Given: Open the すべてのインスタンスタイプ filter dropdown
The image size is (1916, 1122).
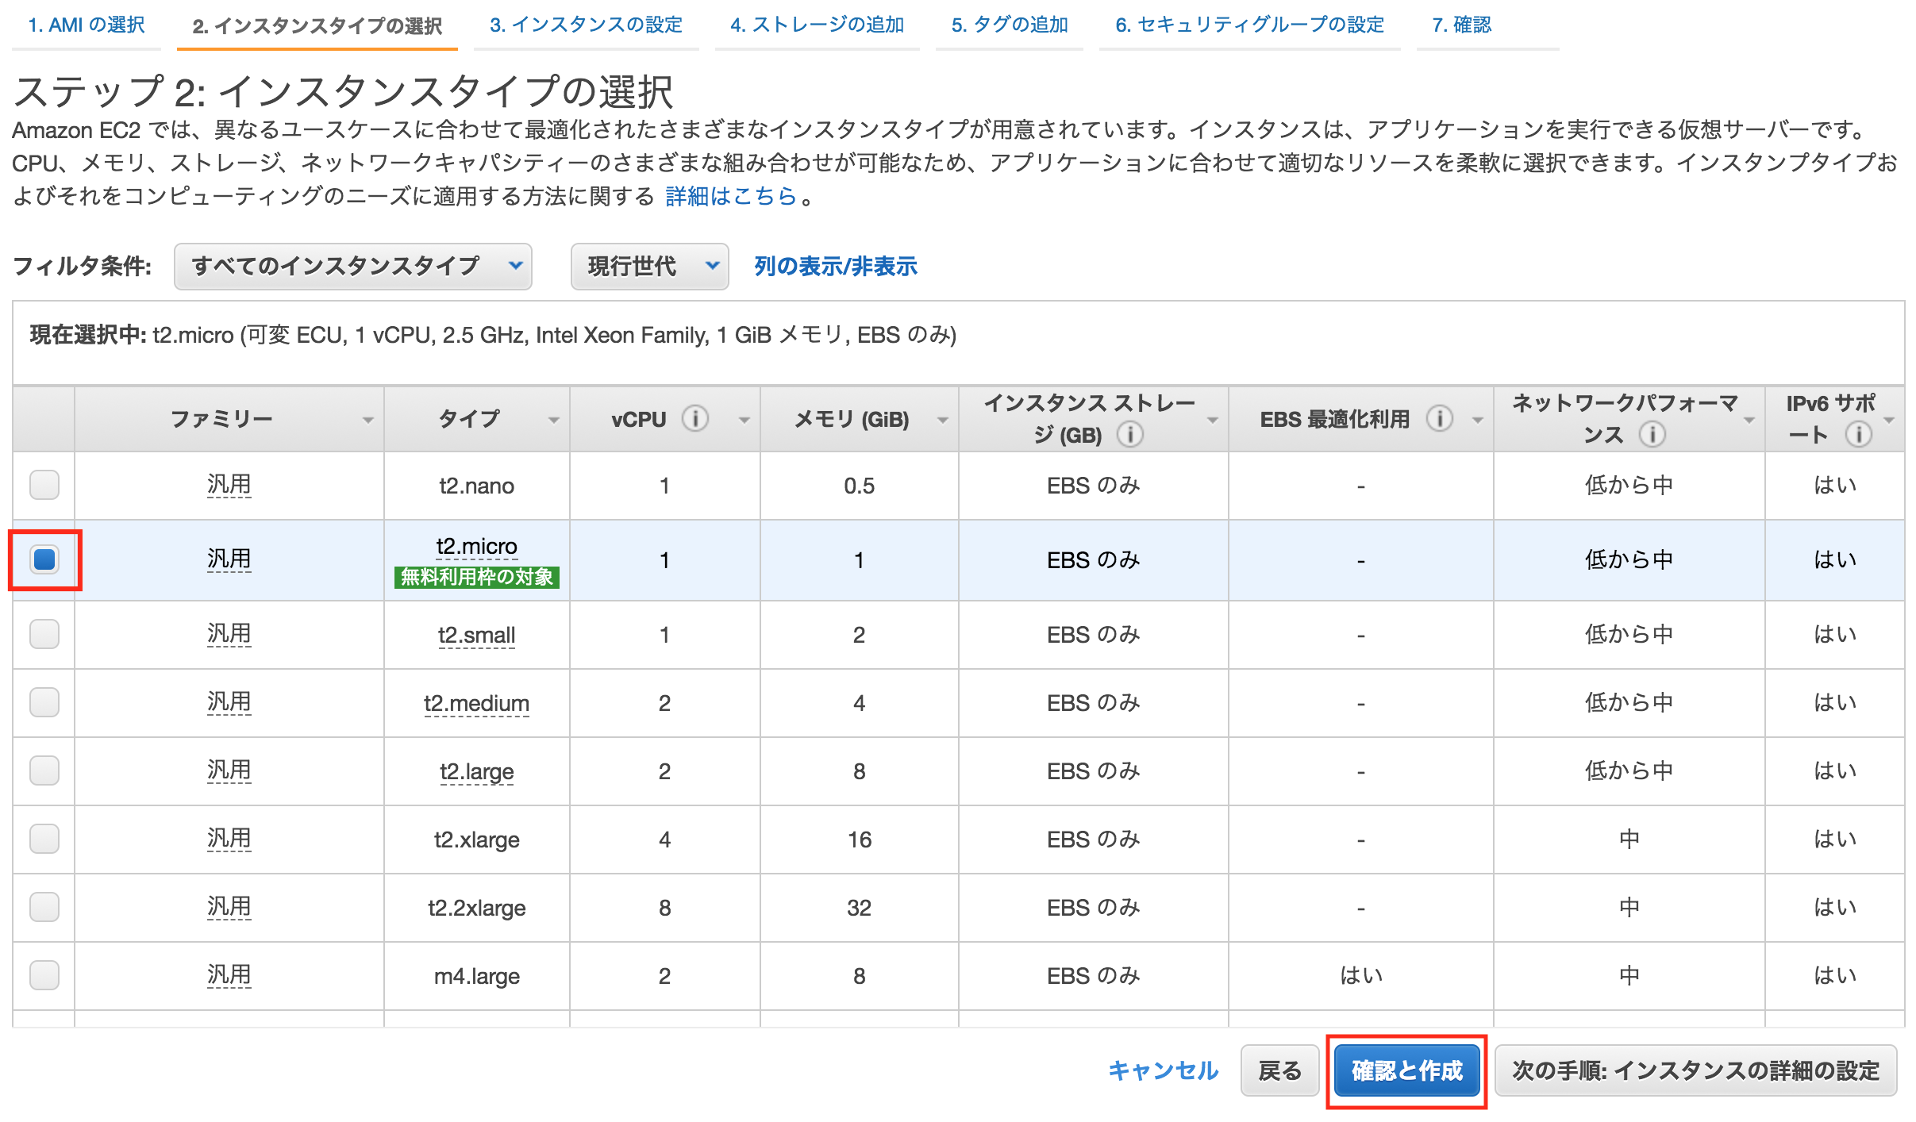Looking at the screenshot, I should (x=353, y=266).
